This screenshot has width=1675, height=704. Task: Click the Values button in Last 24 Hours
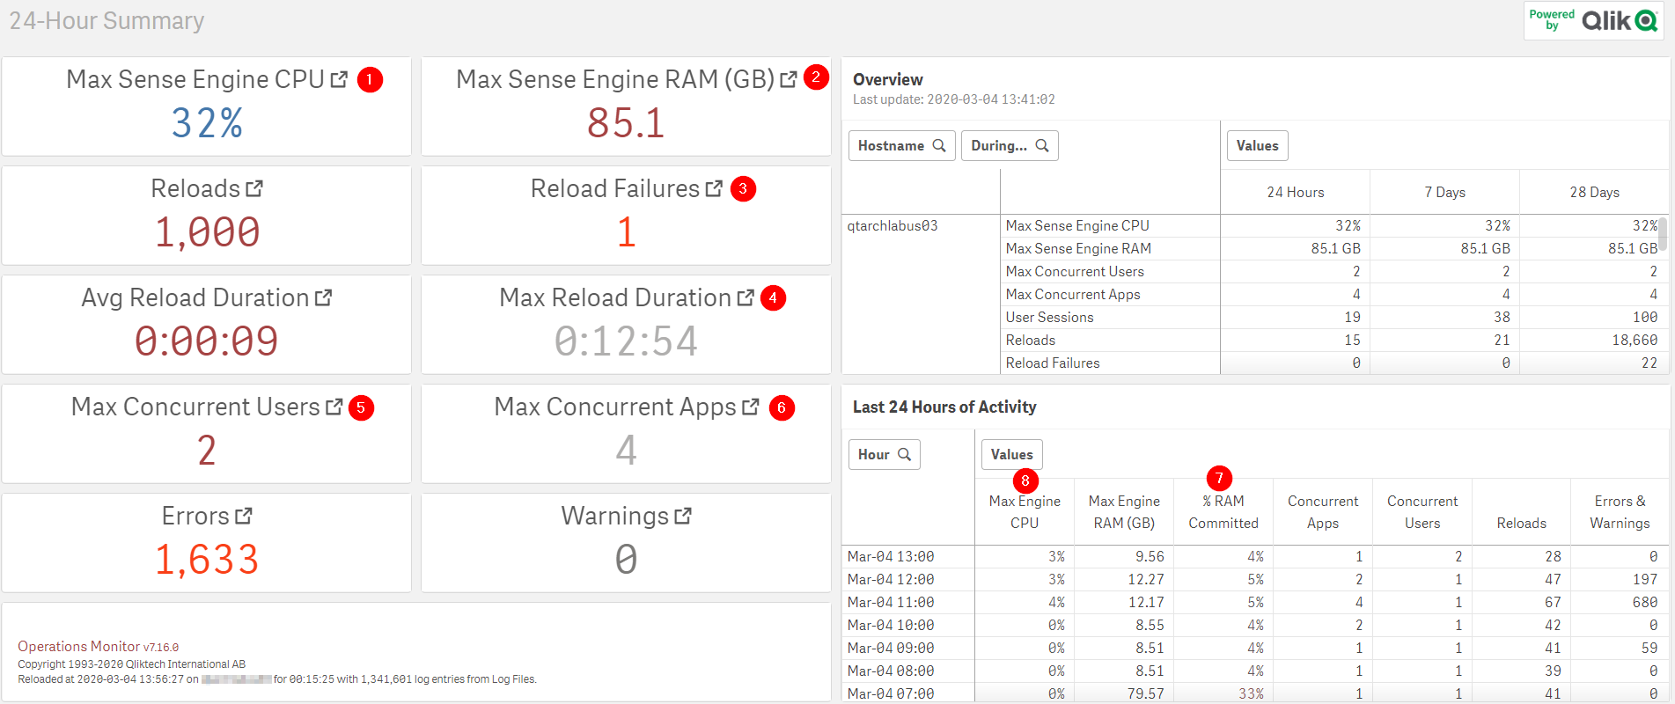click(x=1011, y=455)
